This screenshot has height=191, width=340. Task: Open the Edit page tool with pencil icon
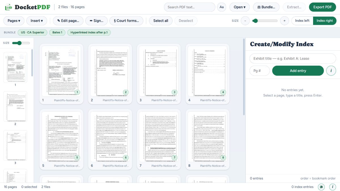68,21
